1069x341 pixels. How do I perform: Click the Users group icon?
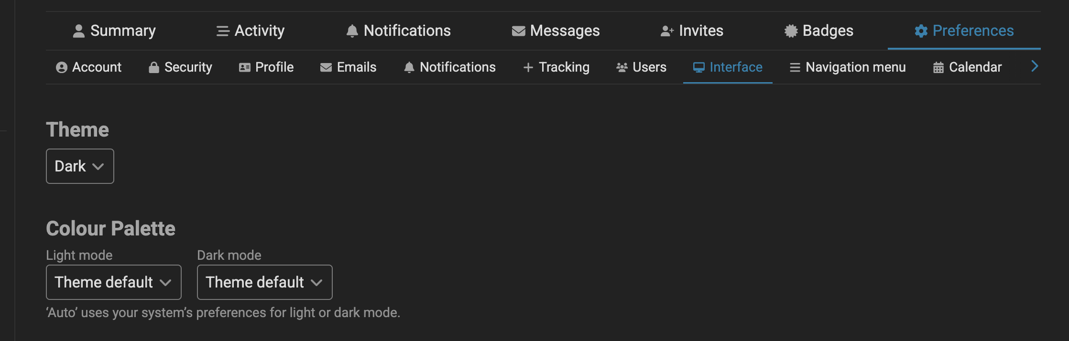tap(622, 67)
